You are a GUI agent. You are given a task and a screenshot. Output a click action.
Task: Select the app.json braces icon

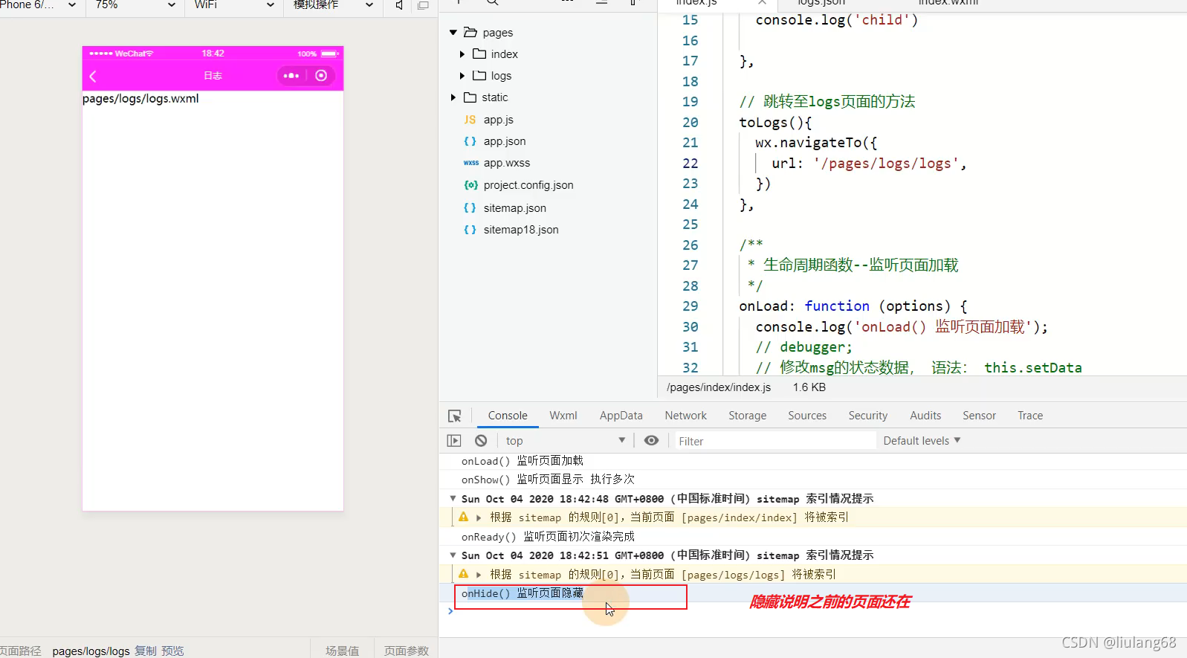coord(470,141)
